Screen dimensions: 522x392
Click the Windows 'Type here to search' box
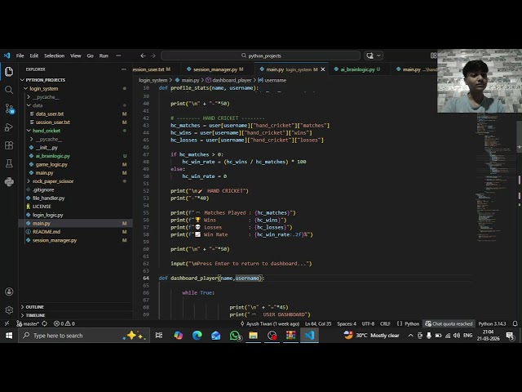[x=84, y=336]
